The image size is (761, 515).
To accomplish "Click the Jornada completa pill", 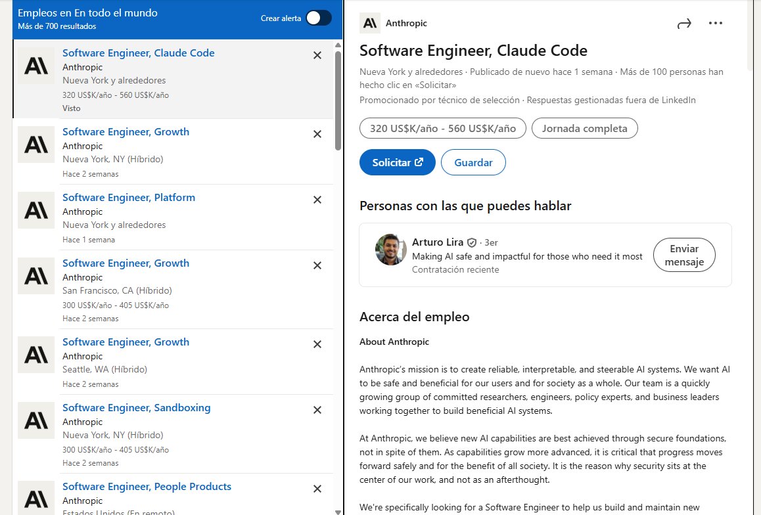I will coord(584,129).
